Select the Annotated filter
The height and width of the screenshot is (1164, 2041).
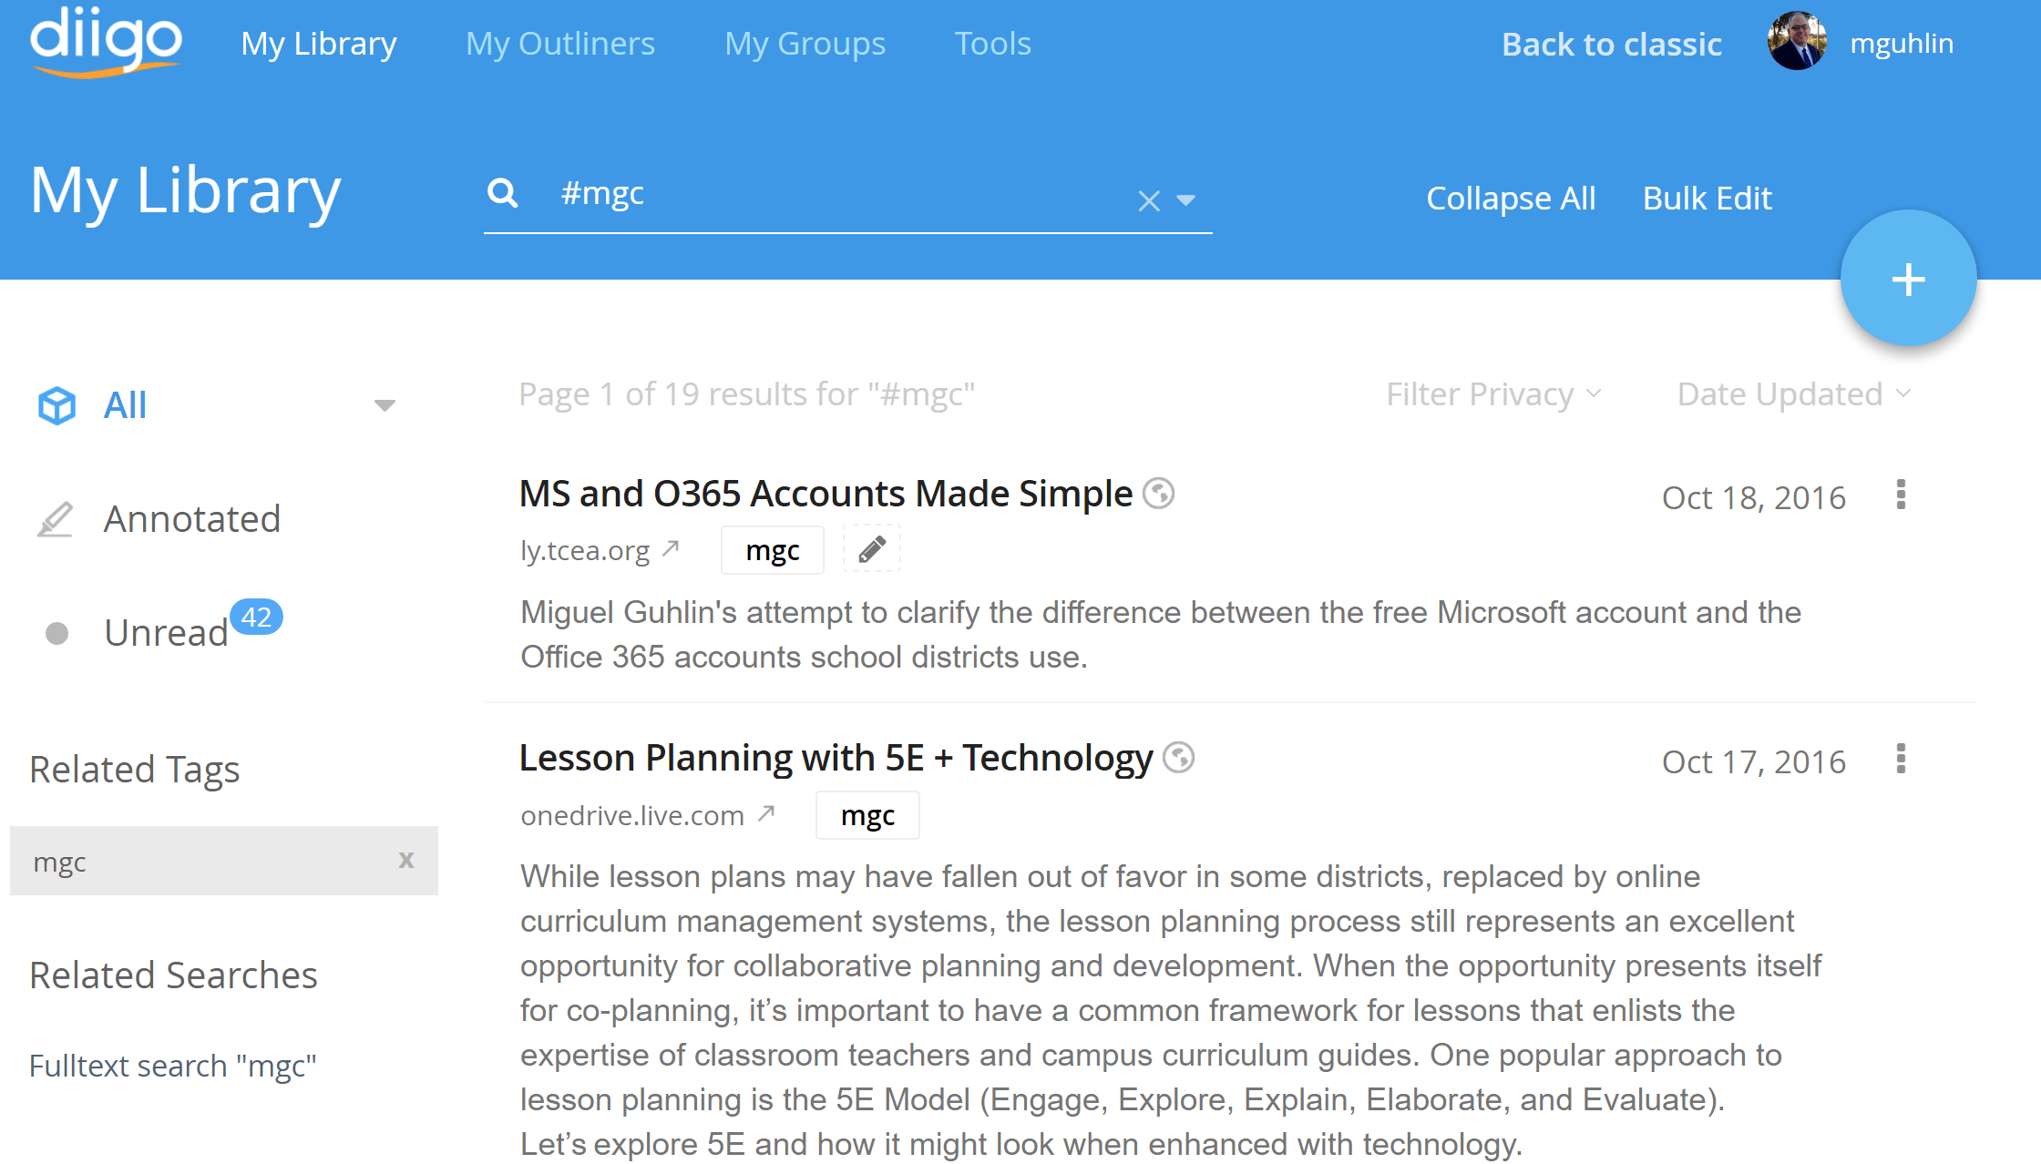[192, 519]
